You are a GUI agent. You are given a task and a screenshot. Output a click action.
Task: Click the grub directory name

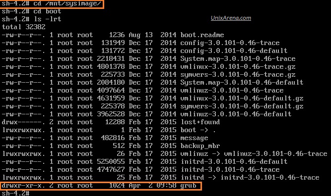[x=188, y=186]
